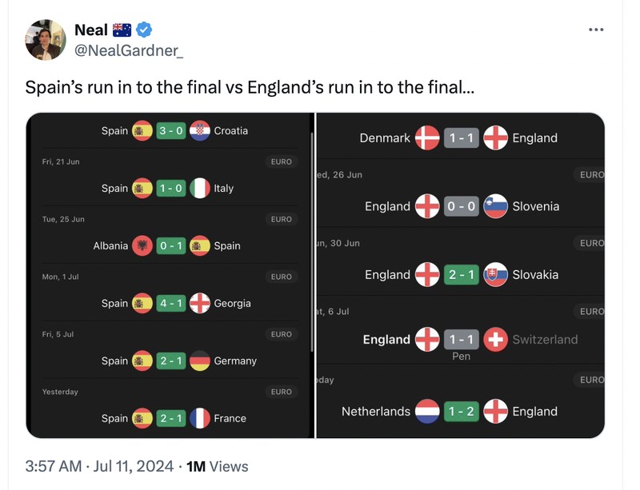Select the Denmark flag beside the 1-1 England result
The image size is (640, 490).
click(427, 137)
